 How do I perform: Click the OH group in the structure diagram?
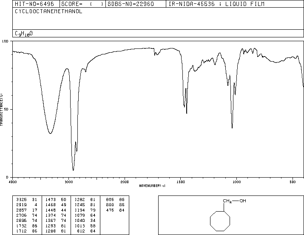pyautogui.click(x=243, y=201)
